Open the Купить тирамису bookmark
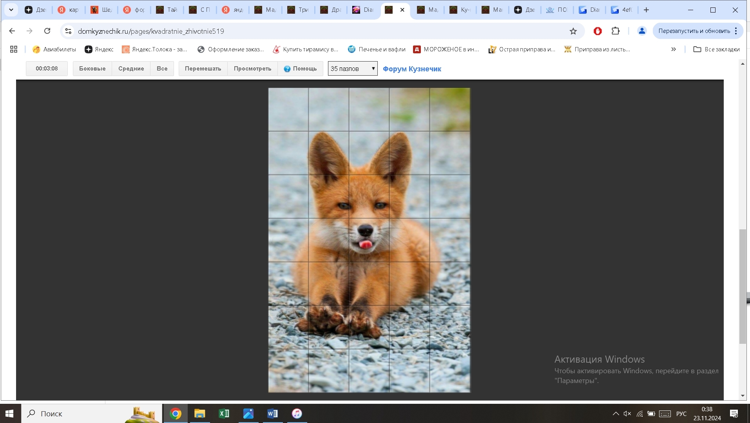 click(306, 49)
